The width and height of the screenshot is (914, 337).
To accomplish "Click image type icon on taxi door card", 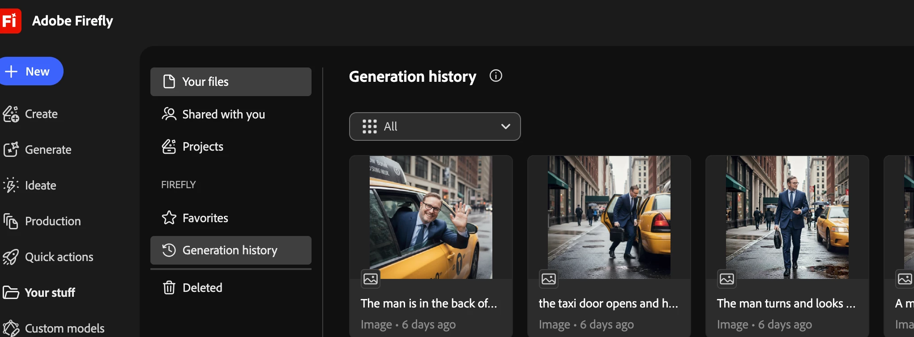I will [x=549, y=279].
